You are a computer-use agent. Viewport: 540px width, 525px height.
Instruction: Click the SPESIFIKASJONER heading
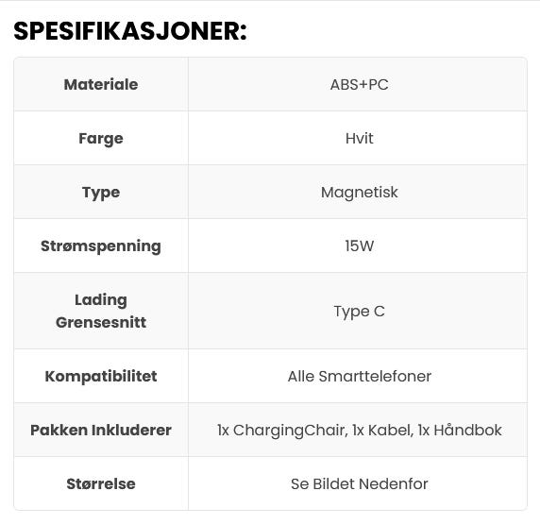[x=130, y=31]
